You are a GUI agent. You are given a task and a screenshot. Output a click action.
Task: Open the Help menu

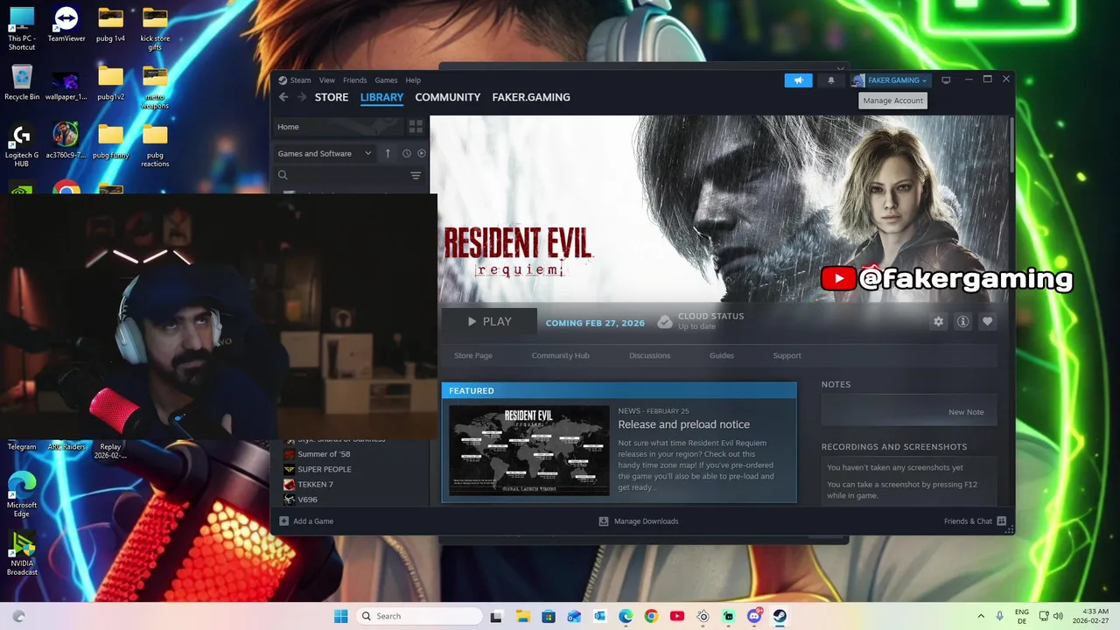[x=413, y=80]
